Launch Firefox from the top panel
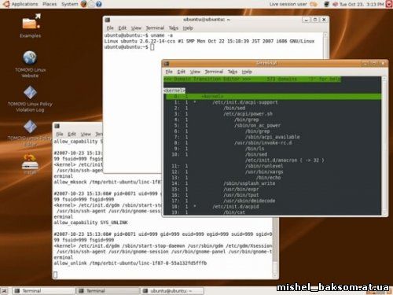This screenshot has width=393, height=295. point(83,4)
